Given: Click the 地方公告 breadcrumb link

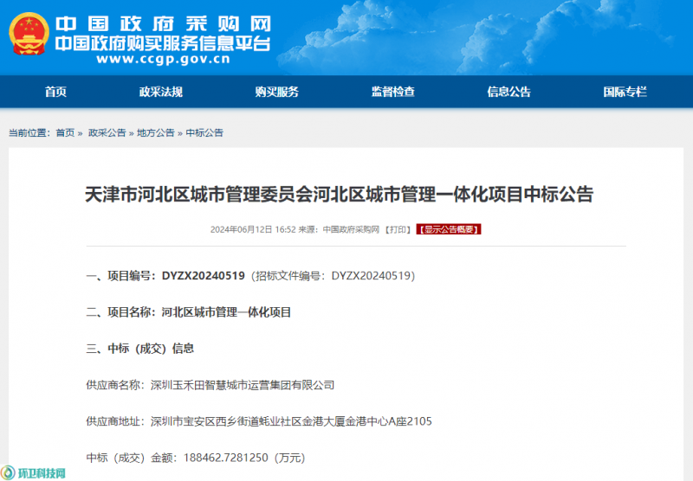Looking at the screenshot, I should tap(156, 133).
